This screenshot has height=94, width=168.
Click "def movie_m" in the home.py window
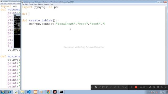[x=10, y=56]
